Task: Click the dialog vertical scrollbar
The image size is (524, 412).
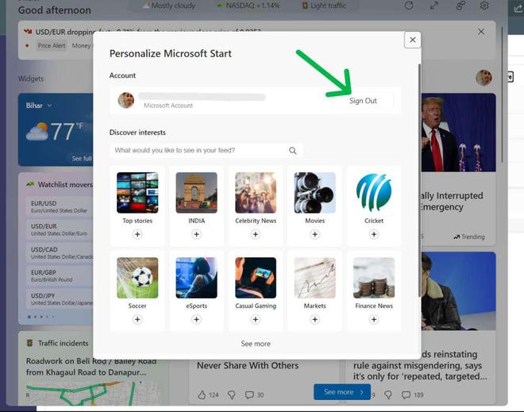Action: pyautogui.click(x=419, y=179)
